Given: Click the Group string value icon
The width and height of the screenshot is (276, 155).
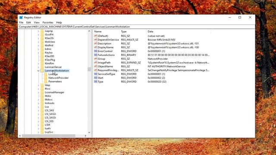Looking at the screenshot, I should click(96, 59).
